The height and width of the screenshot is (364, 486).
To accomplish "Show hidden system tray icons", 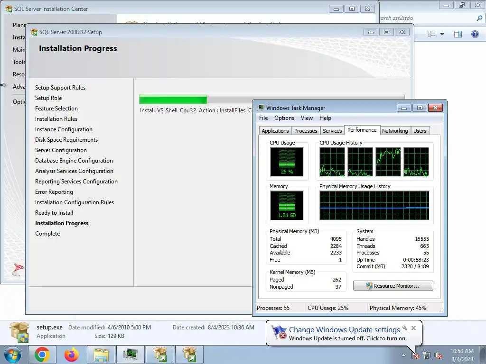I will 403,355.
